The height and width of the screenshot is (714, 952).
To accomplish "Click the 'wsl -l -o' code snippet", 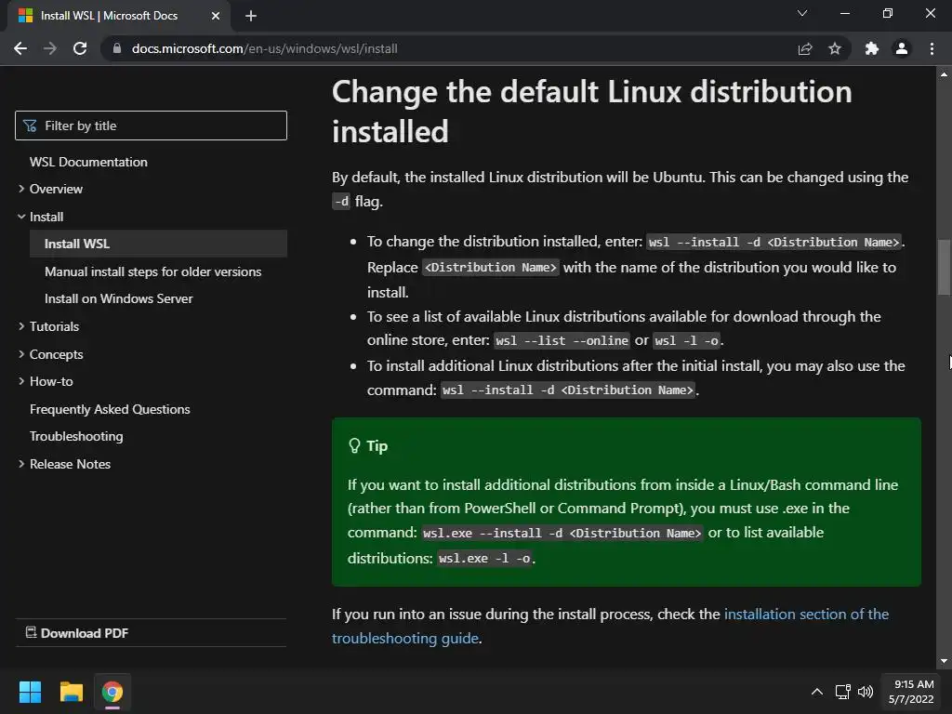I will click(687, 340).
